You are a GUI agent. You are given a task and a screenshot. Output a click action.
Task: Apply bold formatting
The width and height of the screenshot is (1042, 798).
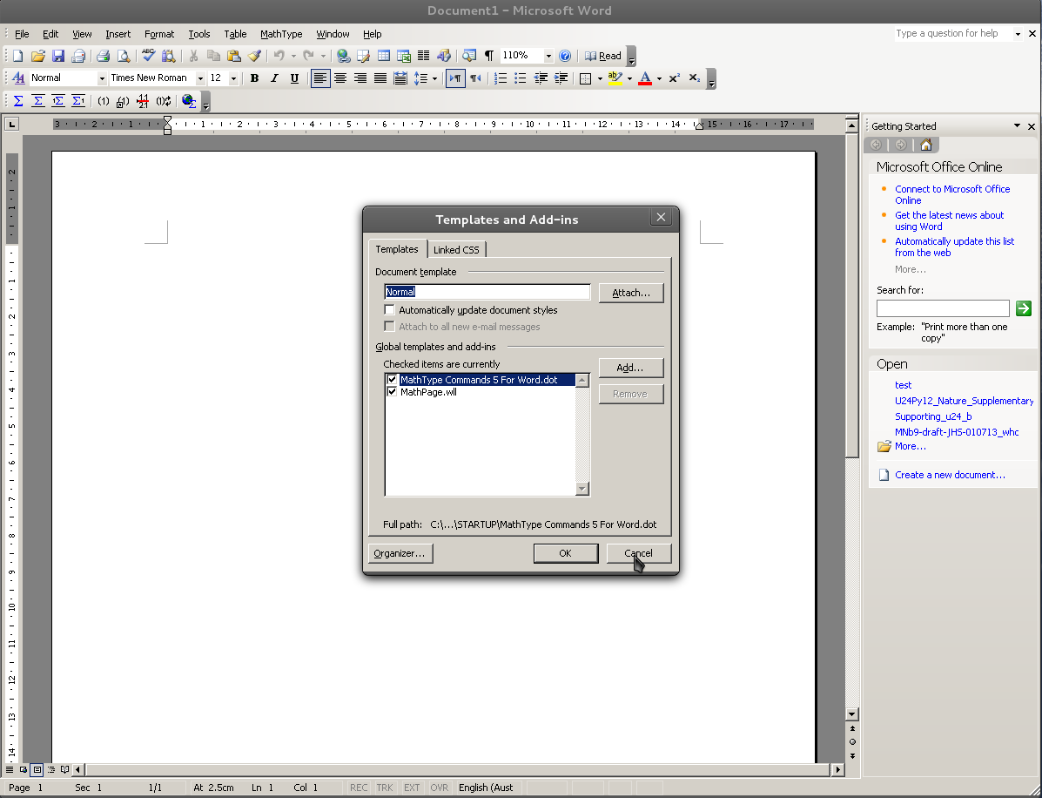coord(254,78)
